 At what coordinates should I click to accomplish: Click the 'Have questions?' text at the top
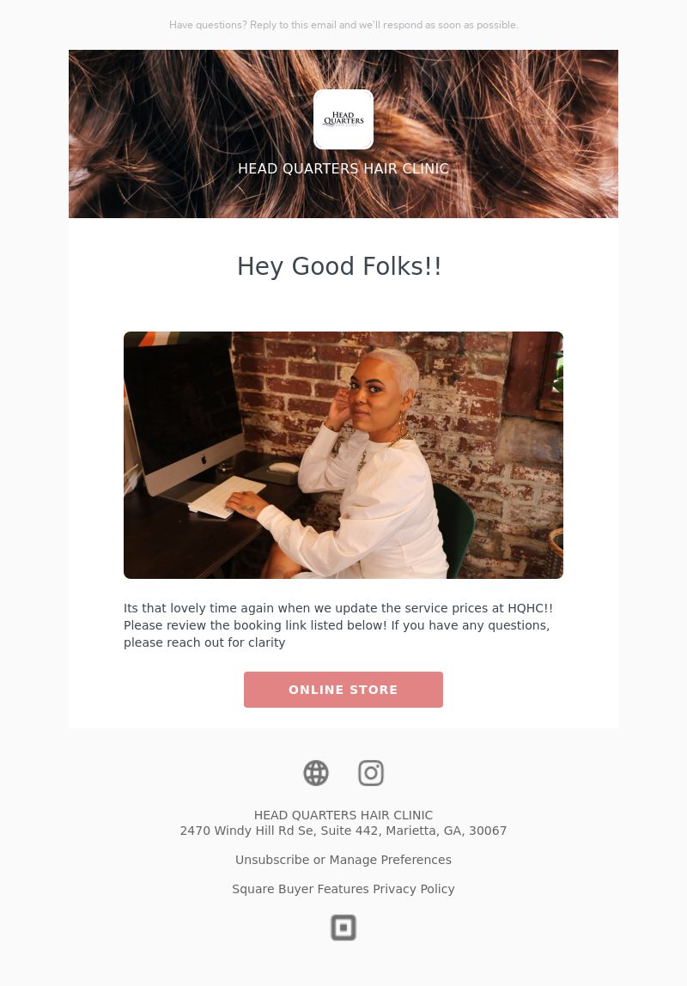coord(208,25)
